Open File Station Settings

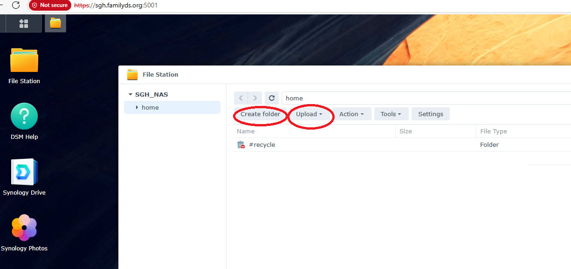coord(430,114)
